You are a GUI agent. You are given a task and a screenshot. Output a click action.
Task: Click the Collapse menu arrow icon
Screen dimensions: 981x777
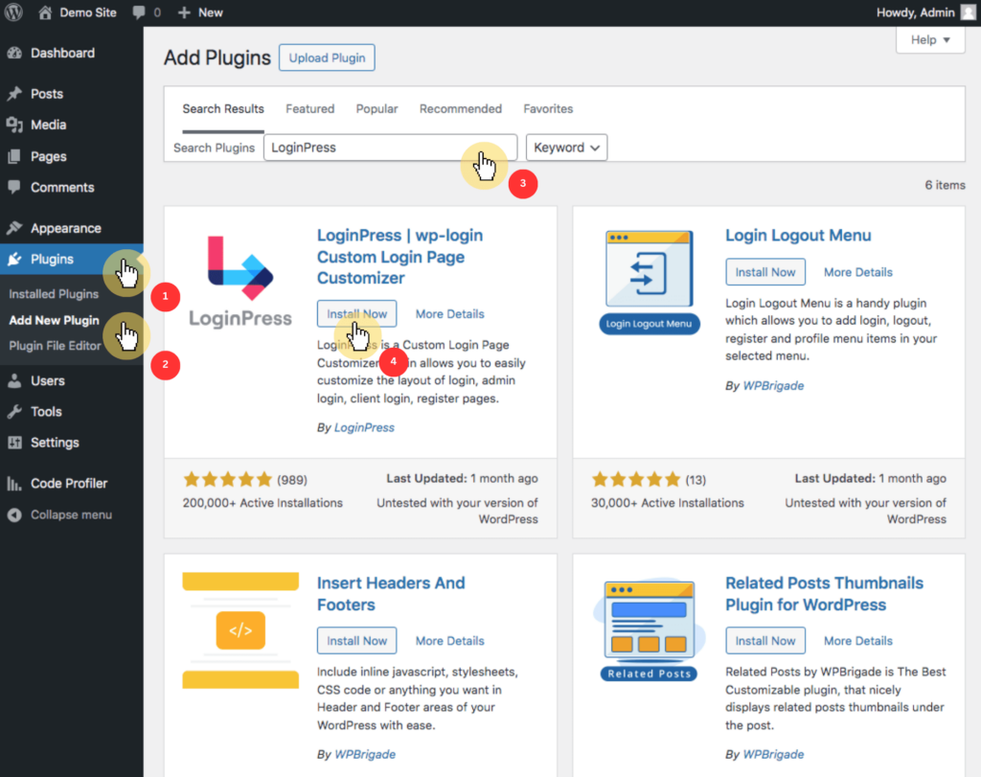pyautogui.click(x=14, y=514)
